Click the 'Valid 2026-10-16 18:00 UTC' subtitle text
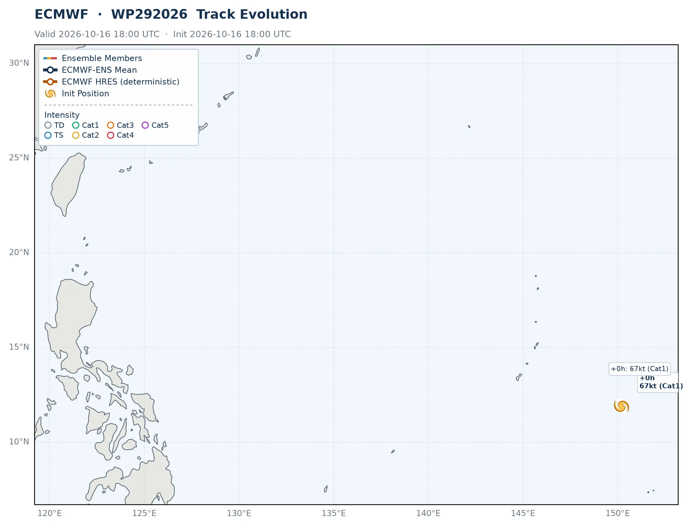Screen dimensions: 687x527 coord(97,34)
